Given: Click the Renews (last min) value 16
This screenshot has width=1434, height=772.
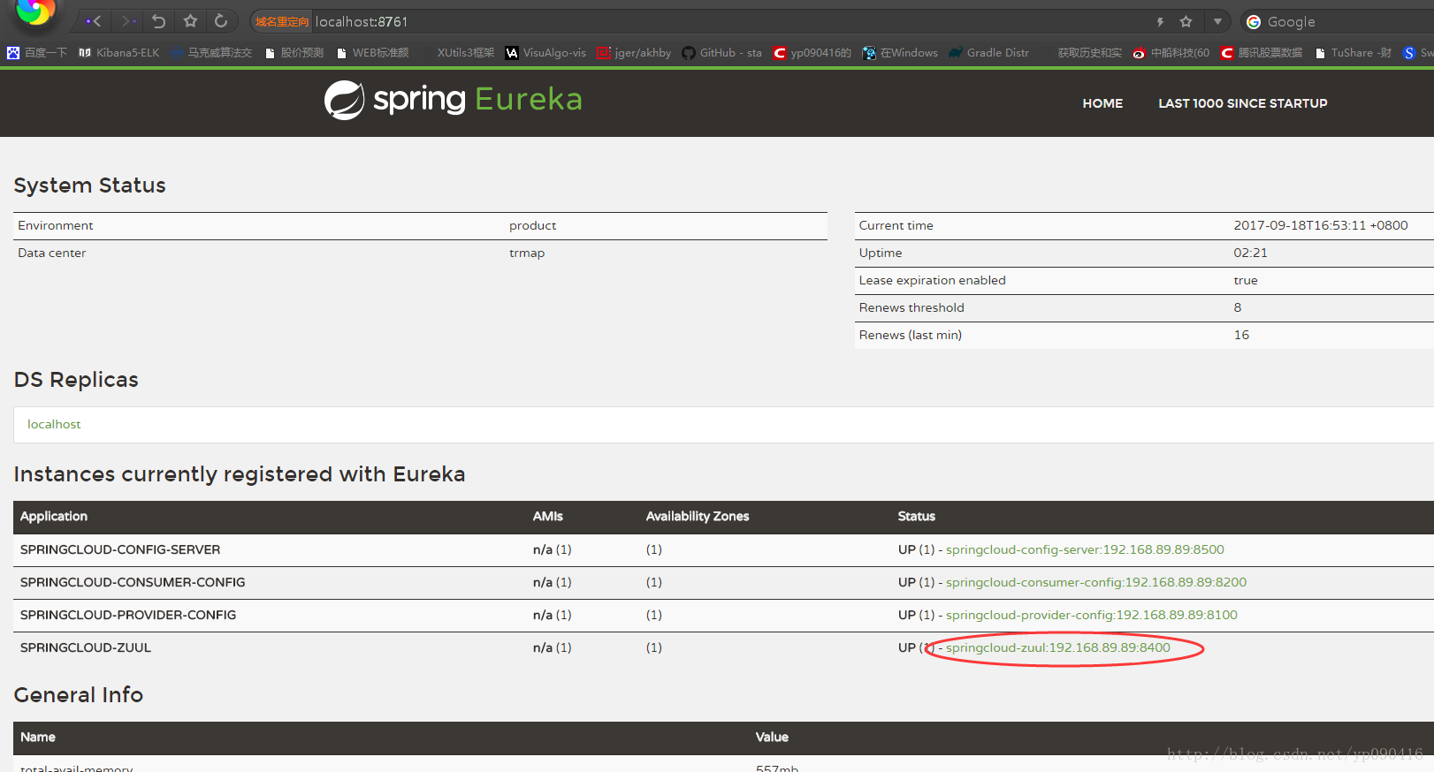Looking at the screenshot, I should coord(1242,336).
